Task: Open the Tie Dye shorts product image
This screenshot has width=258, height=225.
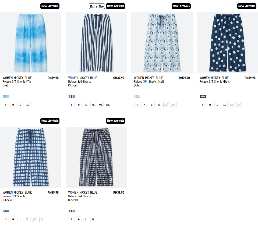Action: point(31,43)
